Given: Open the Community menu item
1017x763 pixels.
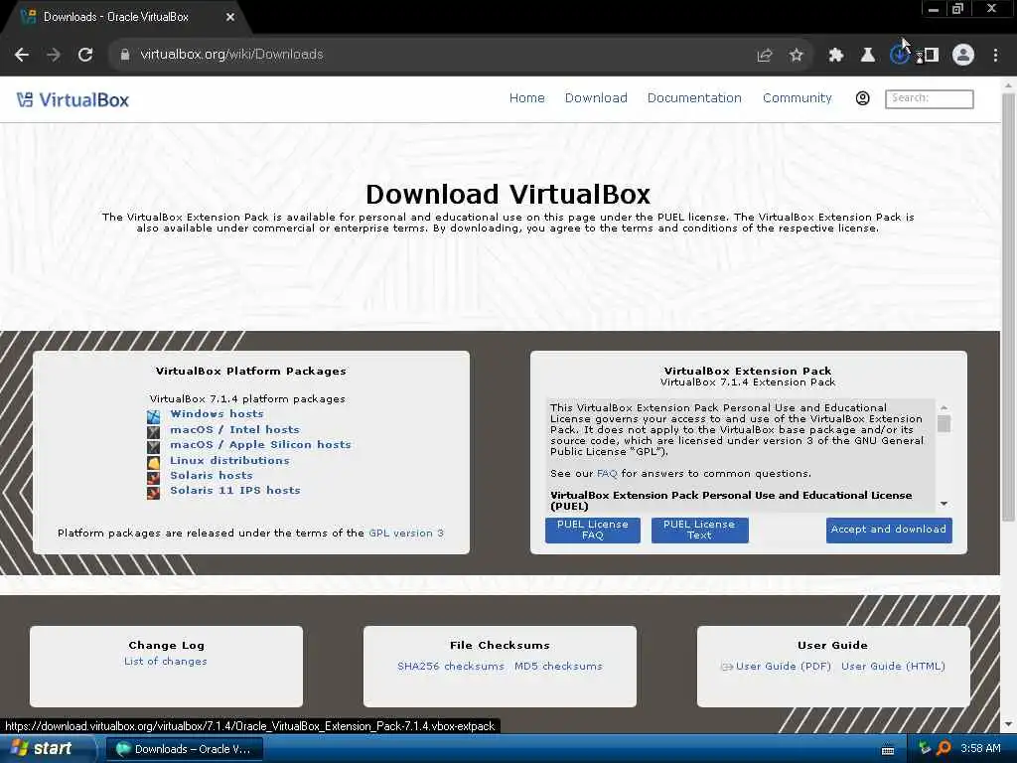Looking at the screenshot, I should click(x=798, y=98).
